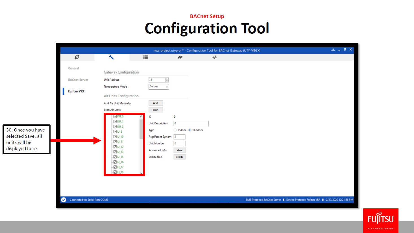The height and width of the screenshot is (233, 414).
Task: Select the Indoor type radio button
Action: pyautogui.click(x=175, y=130)
